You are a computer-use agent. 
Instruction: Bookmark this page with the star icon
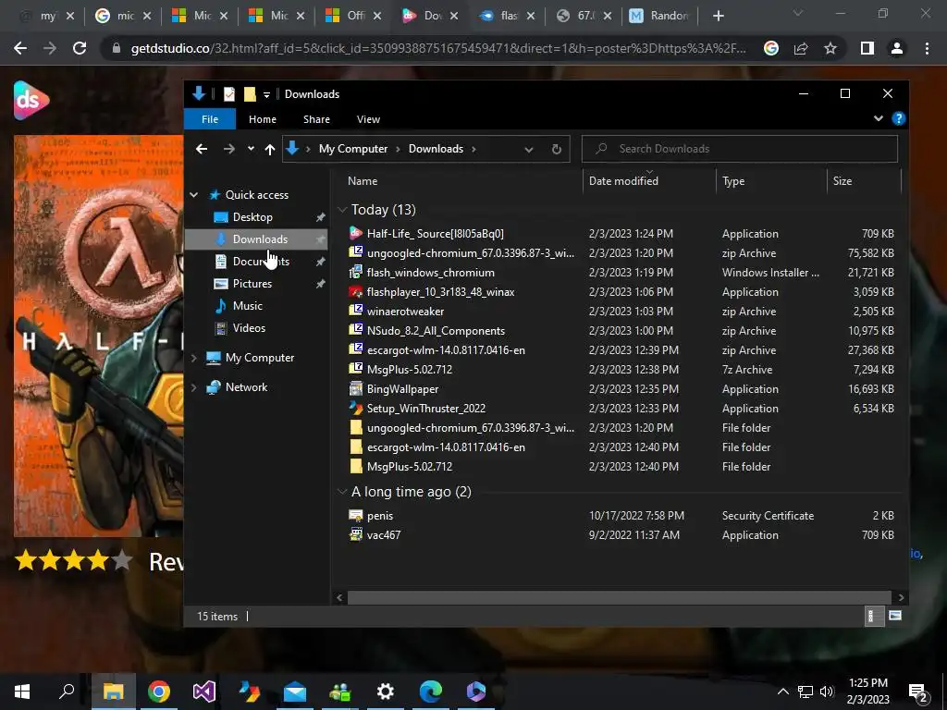[x=830, y=48]
